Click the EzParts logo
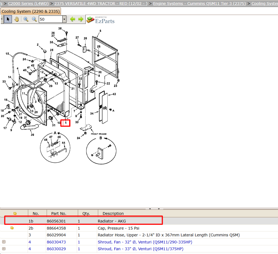This screenshot has width=278, height=254. pos(101,20)
